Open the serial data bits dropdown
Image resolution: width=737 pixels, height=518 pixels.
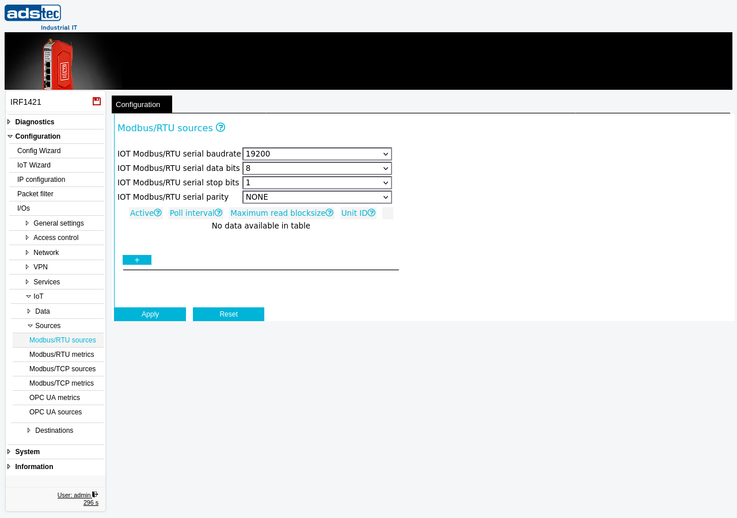pos(317,169)
